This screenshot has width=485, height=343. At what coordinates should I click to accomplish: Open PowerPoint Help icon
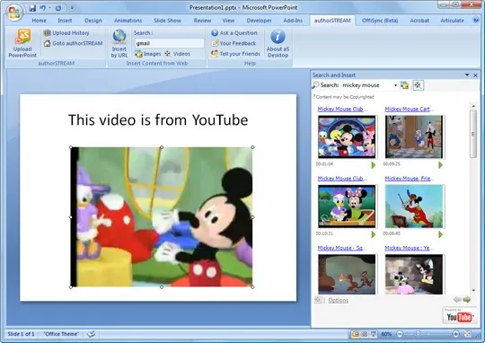tap(476, 20)
